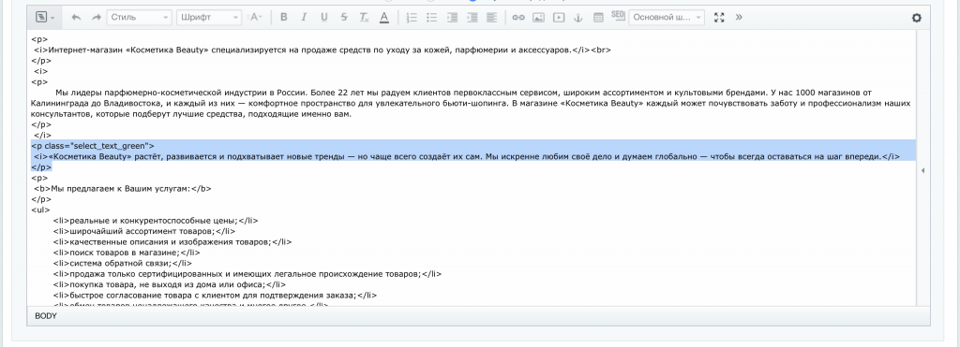
Task: Click the 'поиск товаров в магазине' list item
Action: pyautogui.click(x=127, y=253)
